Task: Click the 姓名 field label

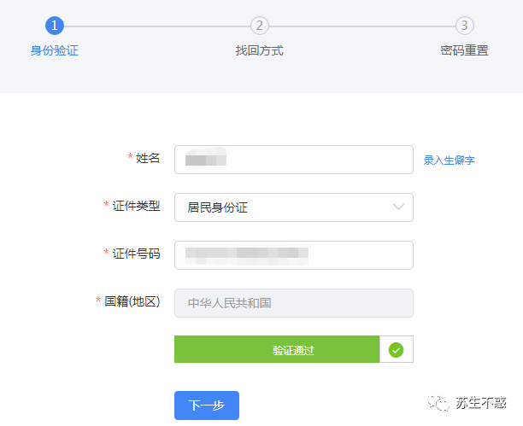Action: tap(148, 158)
